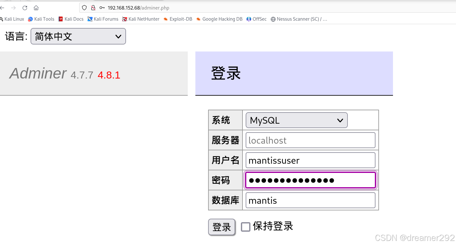Click the insecure connection padlock icon
Image resolution: width=456 pixels, height=246 pixels.
click(93, 8)
